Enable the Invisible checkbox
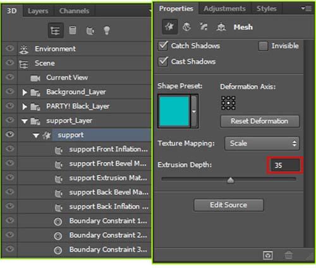The image size is (316, 268). pyautogui.click(x=263, y=46)
